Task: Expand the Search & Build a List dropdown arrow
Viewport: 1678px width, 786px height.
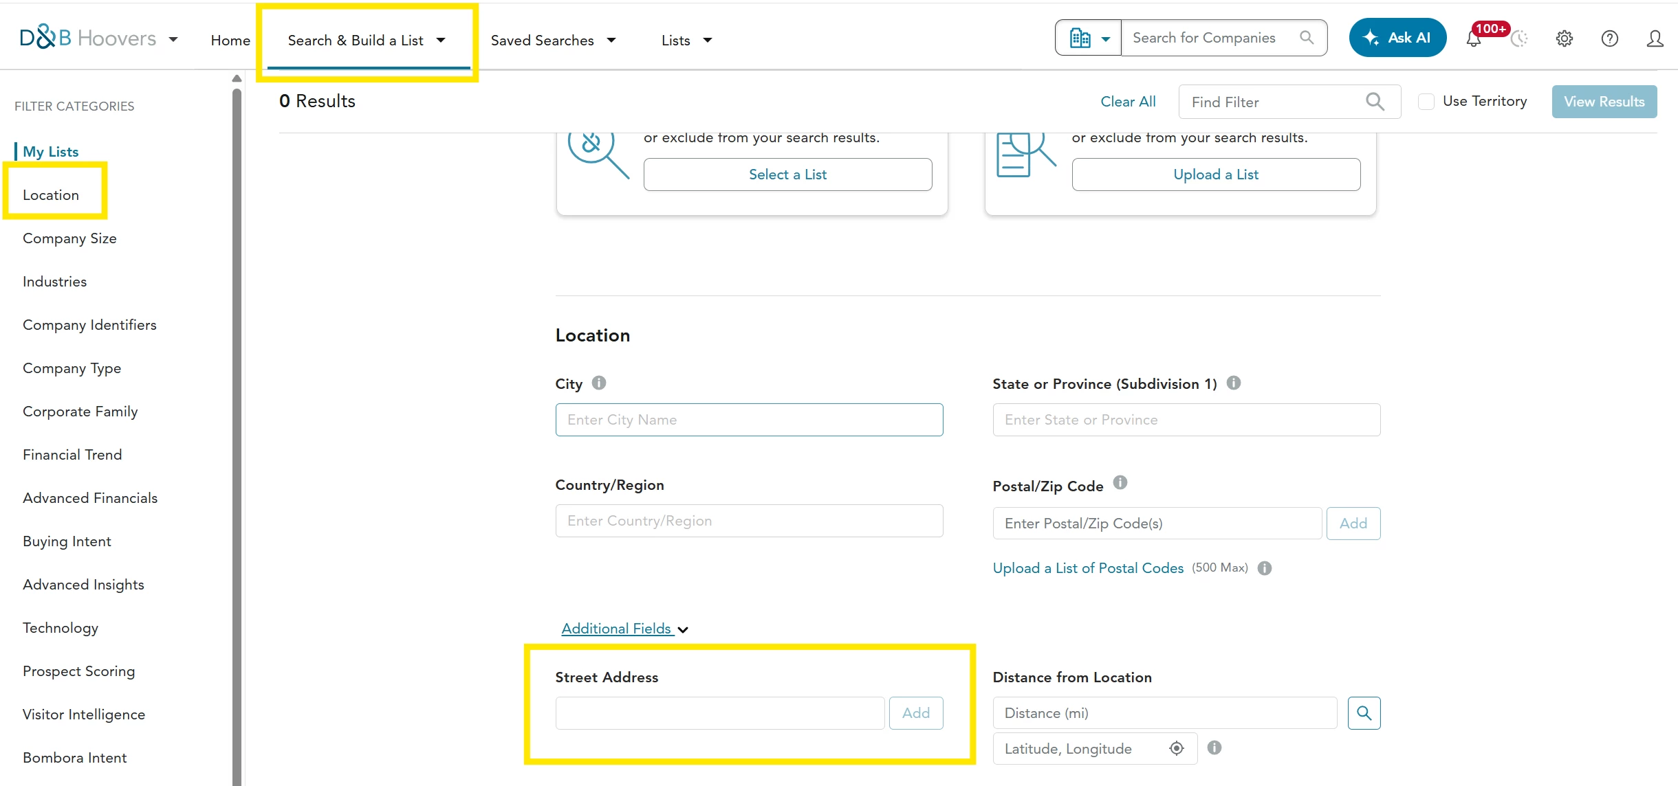Action: [441, 40]
